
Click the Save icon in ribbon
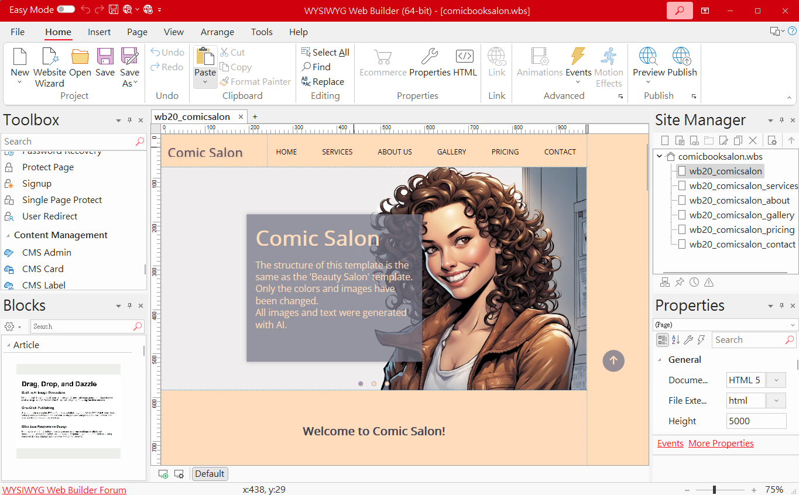click(x=105, y=57)
